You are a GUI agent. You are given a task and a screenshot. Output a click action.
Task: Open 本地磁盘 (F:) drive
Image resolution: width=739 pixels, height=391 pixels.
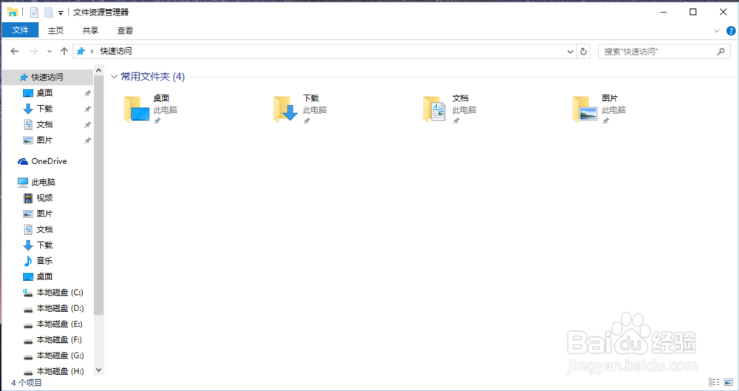59,339
